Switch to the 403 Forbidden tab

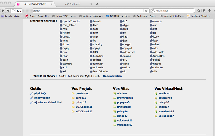click(73, 4)
